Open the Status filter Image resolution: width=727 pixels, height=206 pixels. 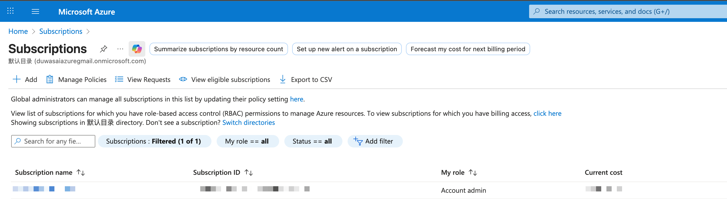tap(313, 141)
